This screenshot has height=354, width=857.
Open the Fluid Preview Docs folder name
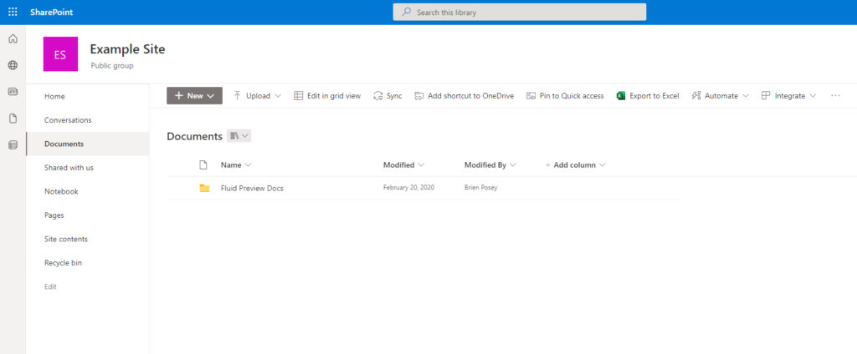pos(252,189)
